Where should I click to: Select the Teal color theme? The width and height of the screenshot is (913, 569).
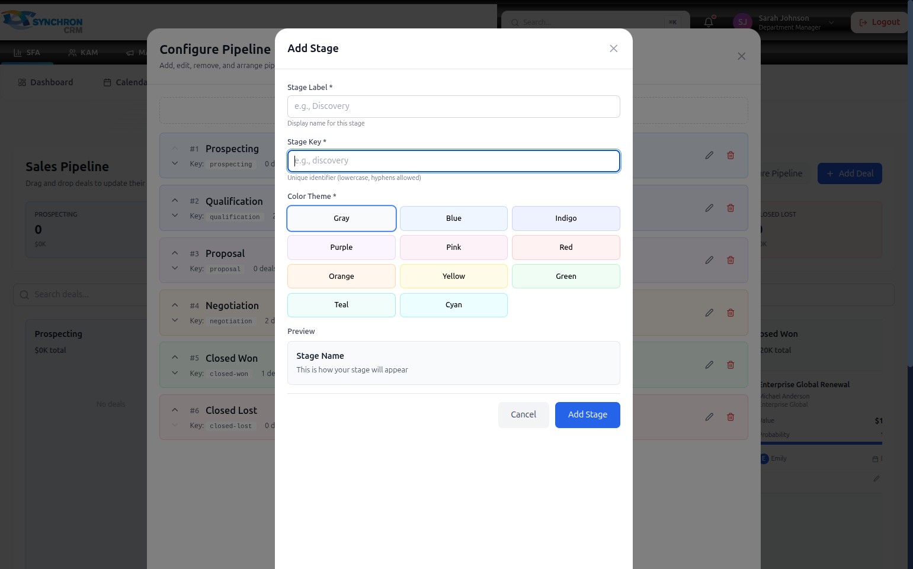click(x=341, y=305)
